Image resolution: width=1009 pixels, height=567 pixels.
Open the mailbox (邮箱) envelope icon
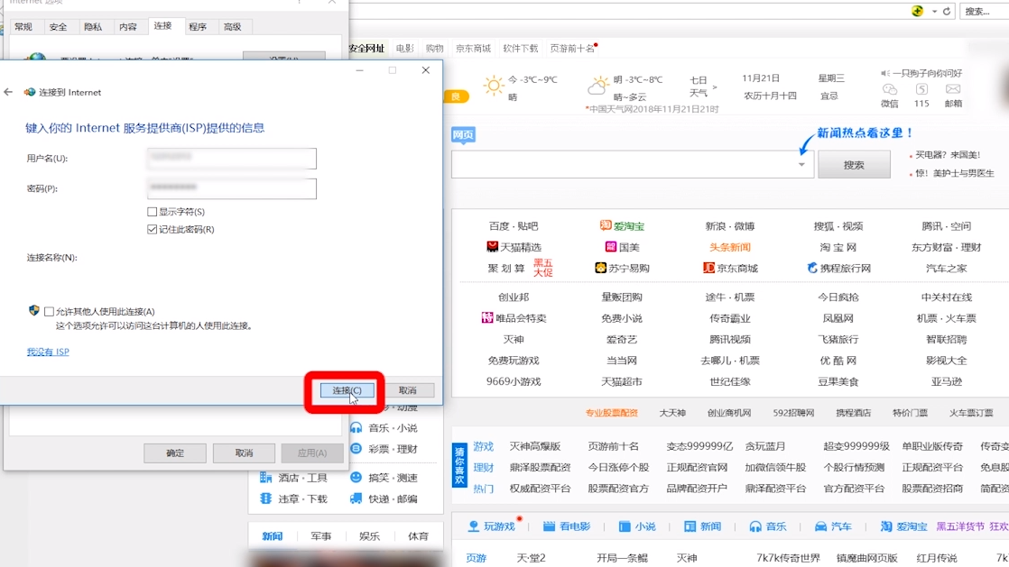tap(953, 89)
